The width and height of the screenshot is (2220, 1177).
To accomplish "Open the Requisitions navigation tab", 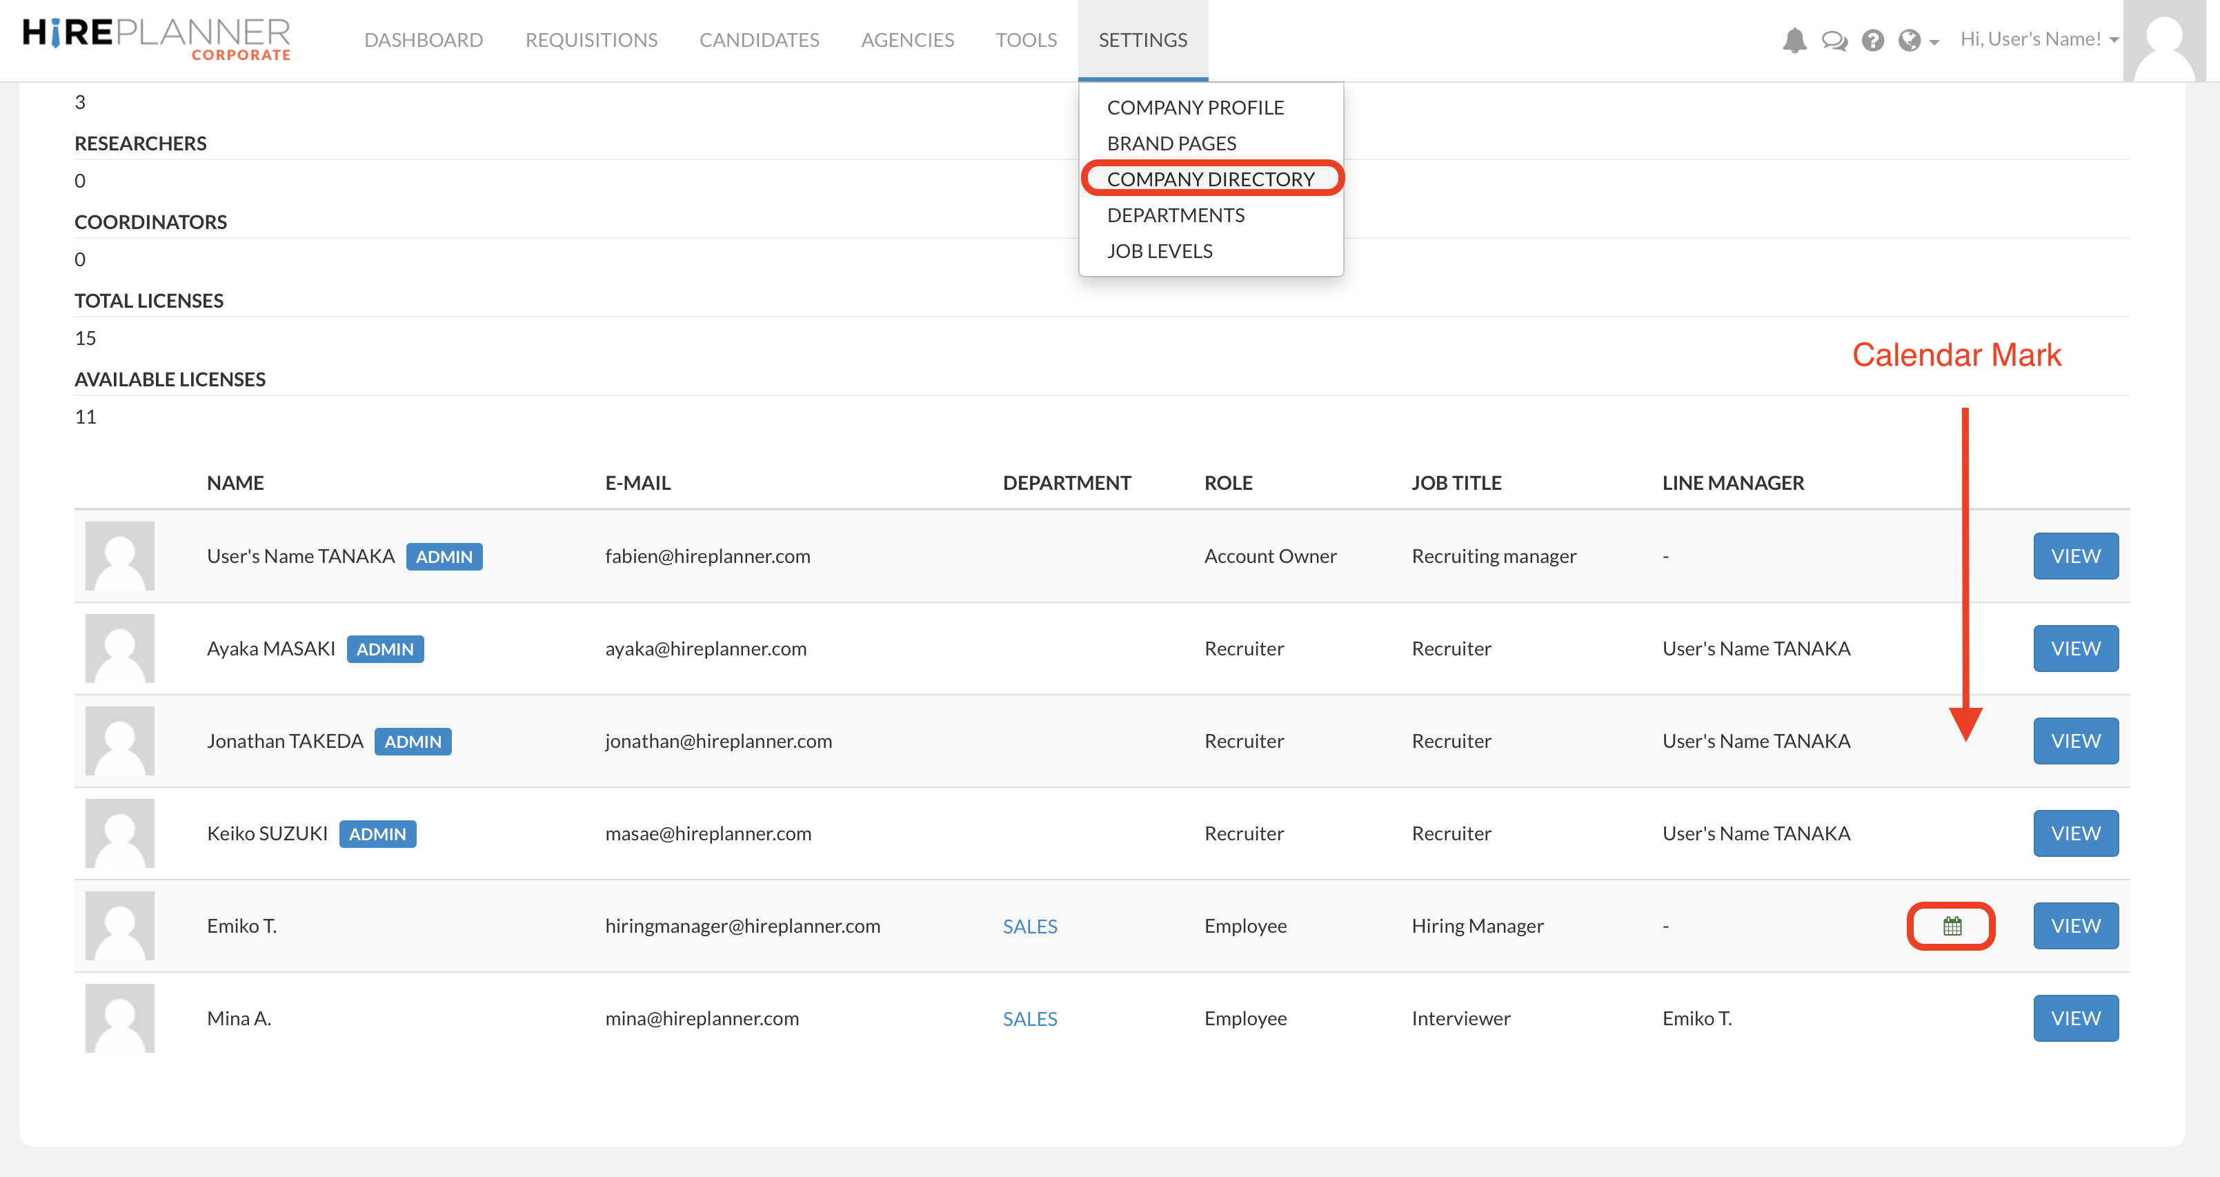I will coord(591,39).
